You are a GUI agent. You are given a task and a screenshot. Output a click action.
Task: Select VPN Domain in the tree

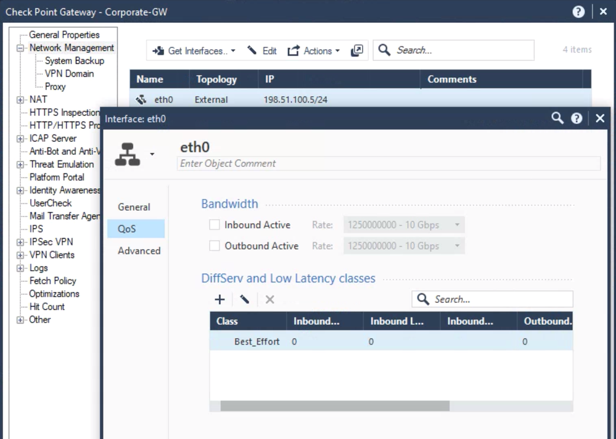pyautogui.click(x=69, y=74)
